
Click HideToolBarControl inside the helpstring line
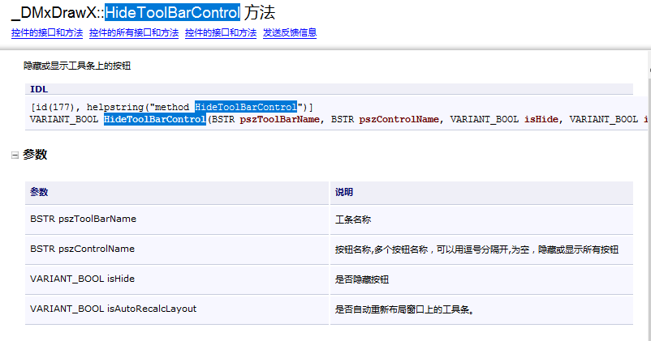tap(246, 107)
